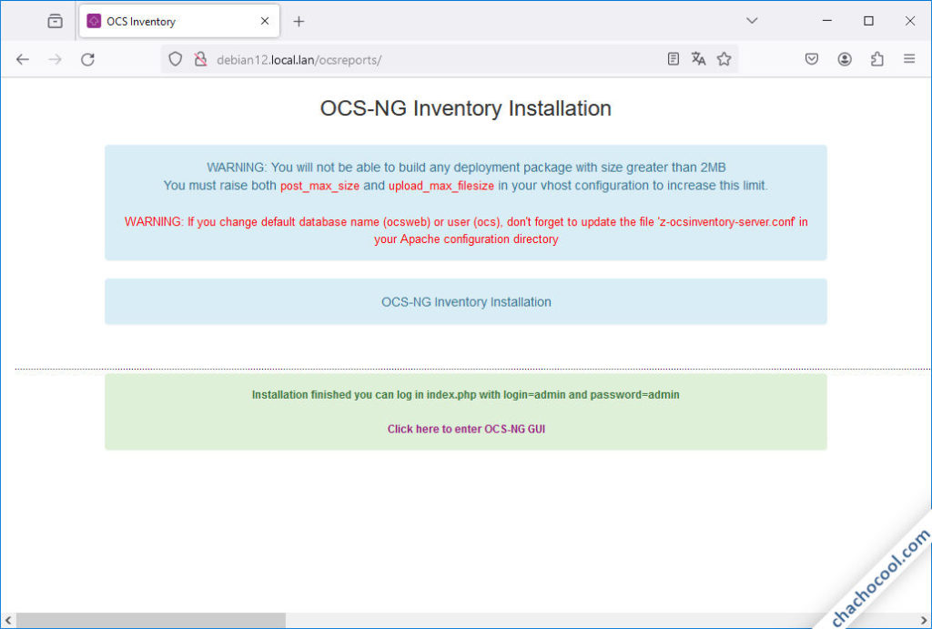932x629 pixels.
Task: Click the address bar showing debian12.local.lan
Action: pyautogui.click(x=410, y=58)
